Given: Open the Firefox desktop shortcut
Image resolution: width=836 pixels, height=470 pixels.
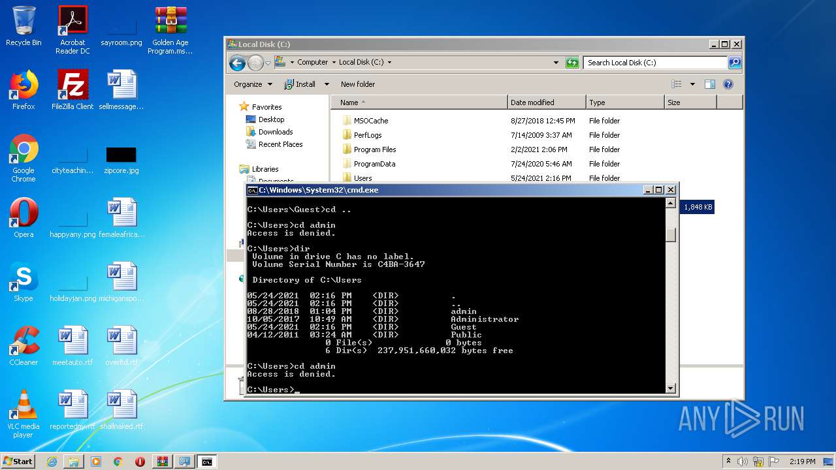Looking at the screenshot, I should (24, 90).
